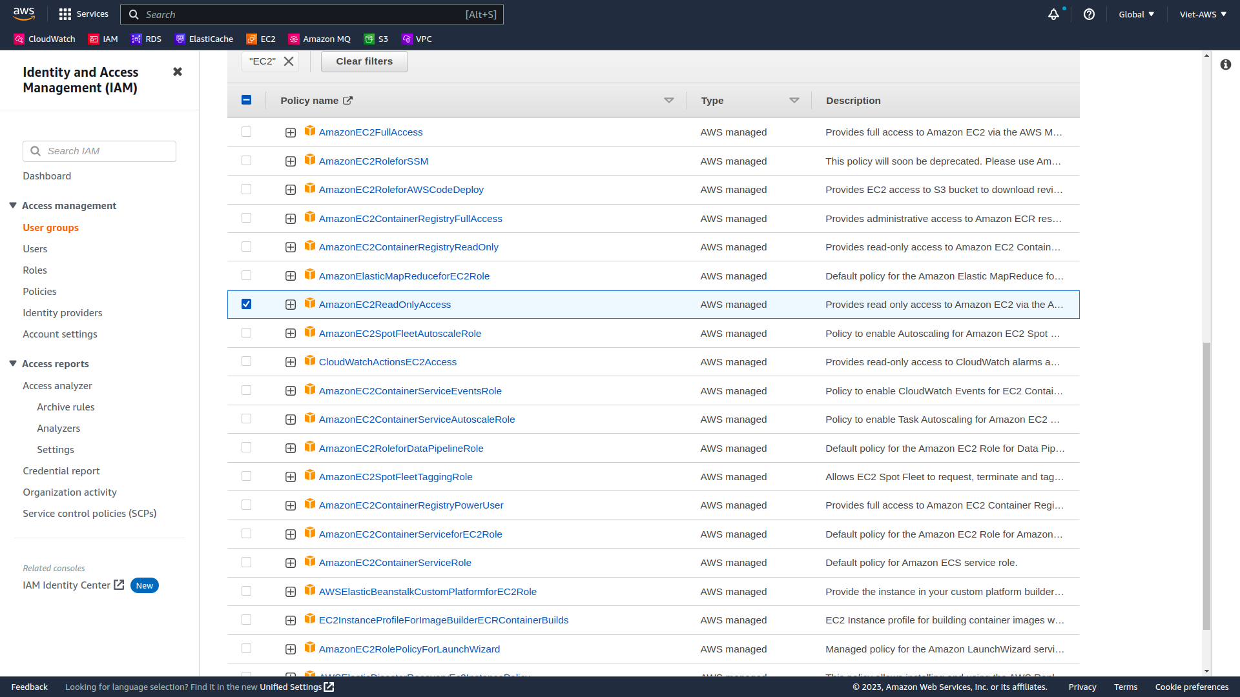Open RDS shortcut in favorites bar
The height and width of the screenshot is (697, 1240).
146,39
